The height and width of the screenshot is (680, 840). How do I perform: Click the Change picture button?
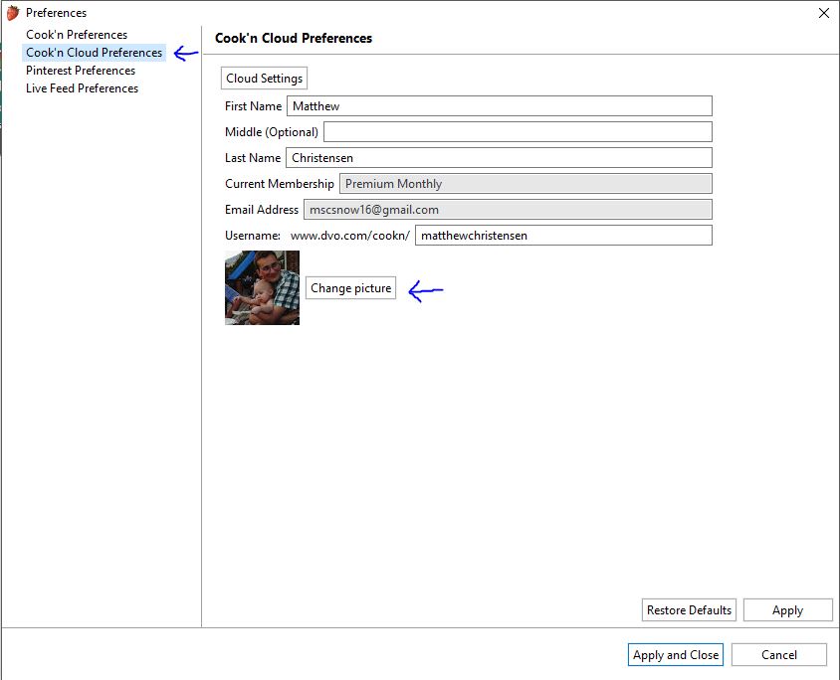351,288
